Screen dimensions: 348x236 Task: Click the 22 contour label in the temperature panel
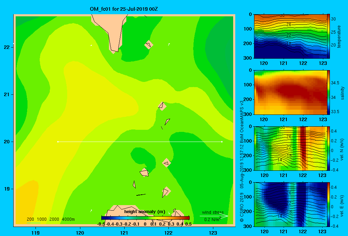click(x=288, y=35)
